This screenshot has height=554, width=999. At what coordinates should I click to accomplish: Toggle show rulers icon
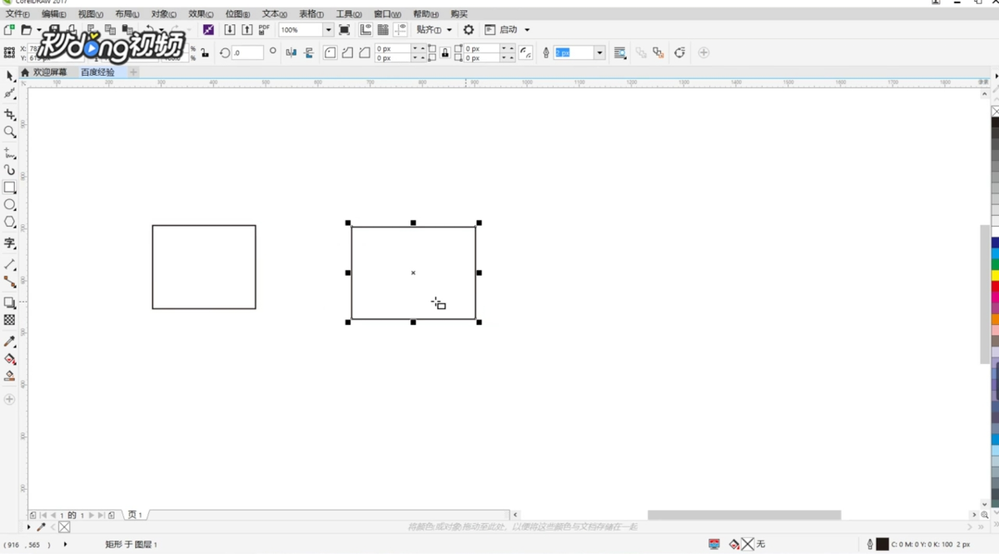[365, 29]
